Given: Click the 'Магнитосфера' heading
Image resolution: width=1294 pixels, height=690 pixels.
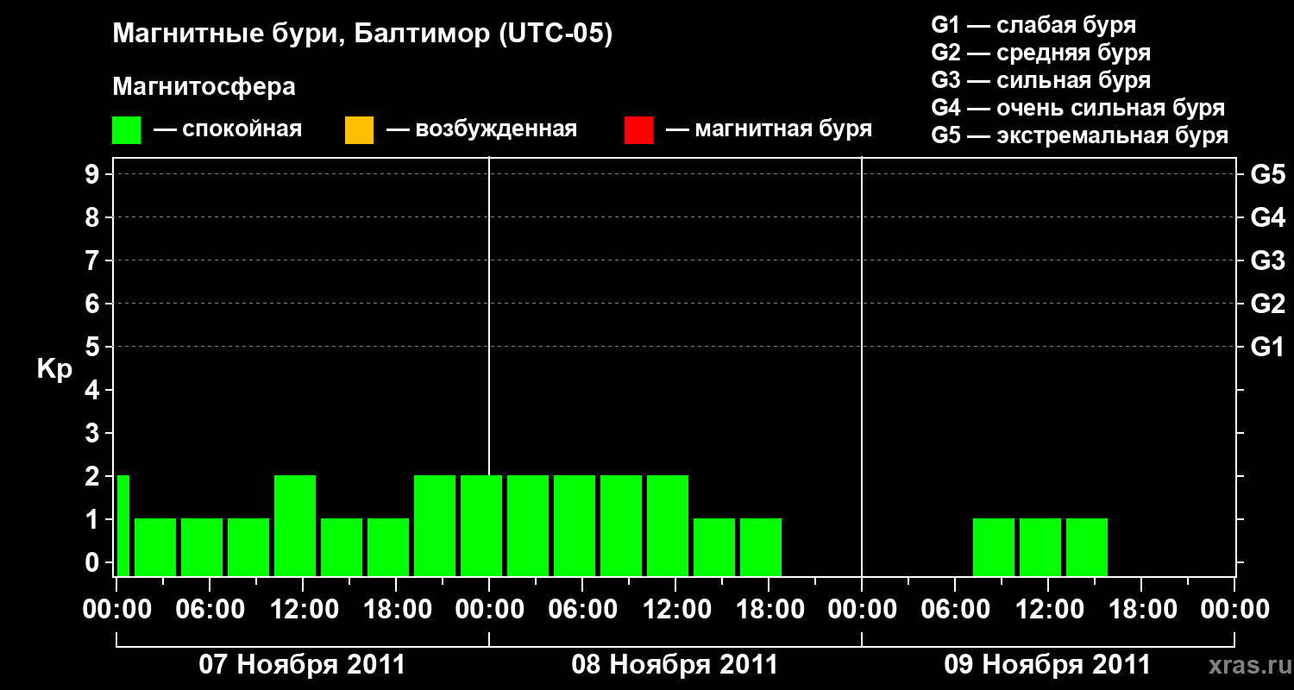Looking at the screenshot, I should 204,87.
